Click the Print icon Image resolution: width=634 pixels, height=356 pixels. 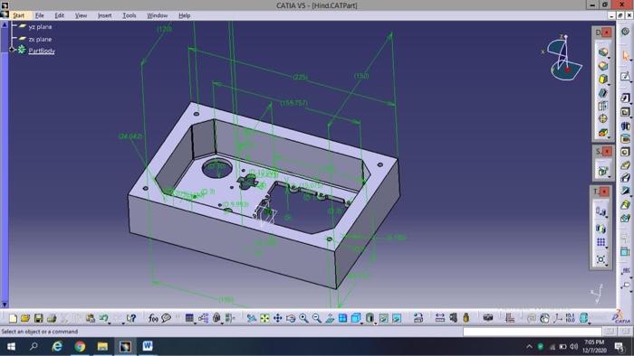click(x=52, y=318)
